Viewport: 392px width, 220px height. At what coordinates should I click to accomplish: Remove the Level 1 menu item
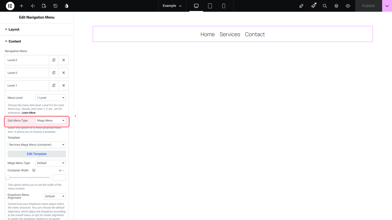(64, 85)
